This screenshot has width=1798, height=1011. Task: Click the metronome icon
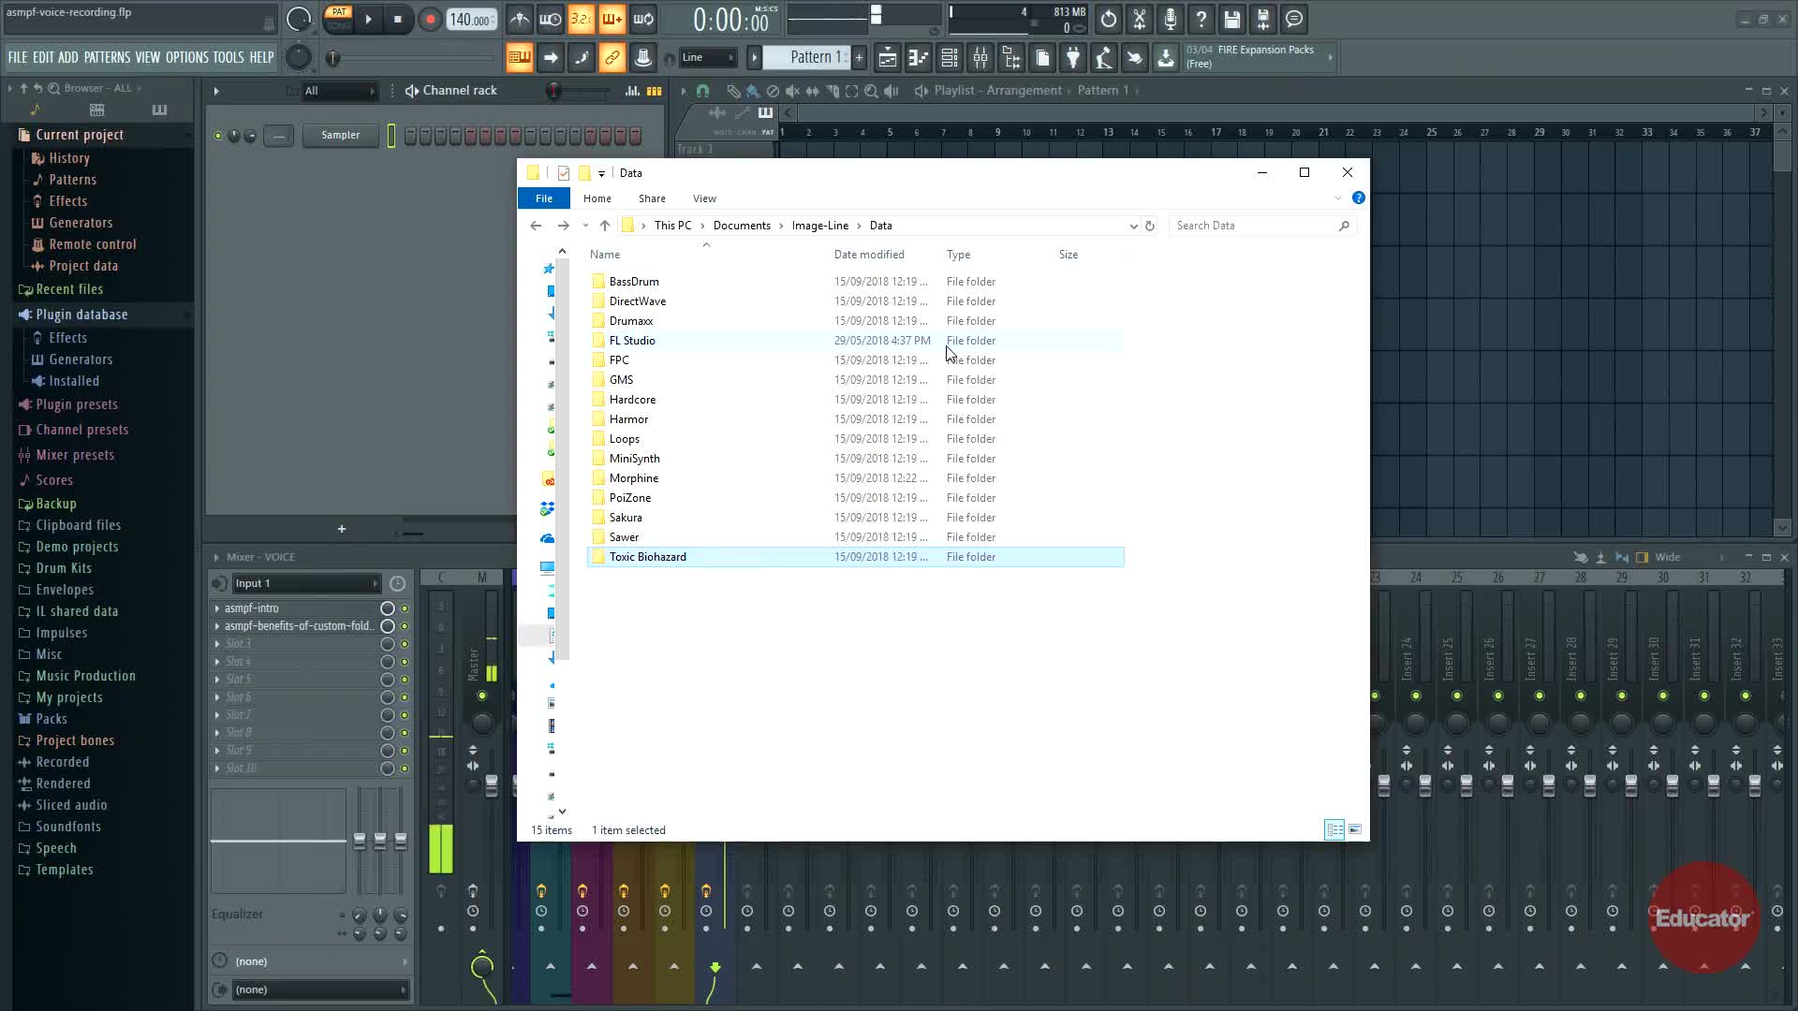pyautogui.click(x=520, y=19)
